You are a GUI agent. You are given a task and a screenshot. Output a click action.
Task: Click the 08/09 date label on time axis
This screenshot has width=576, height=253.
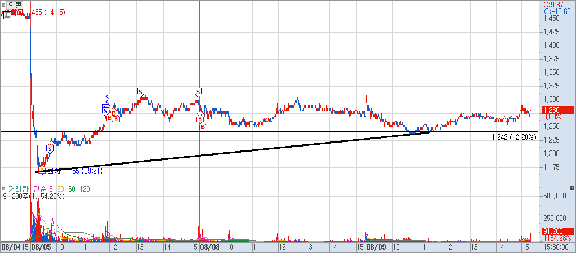coord(377,247)
